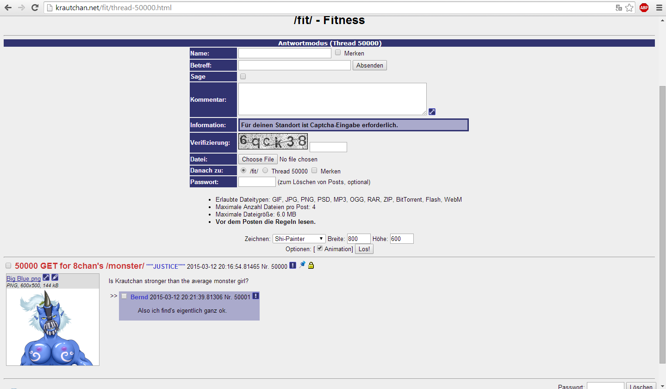Click the vertical page scrollbar thumb
Image resolution: width=666 pixels, height=389 pixels.
(x=662, y=224)
